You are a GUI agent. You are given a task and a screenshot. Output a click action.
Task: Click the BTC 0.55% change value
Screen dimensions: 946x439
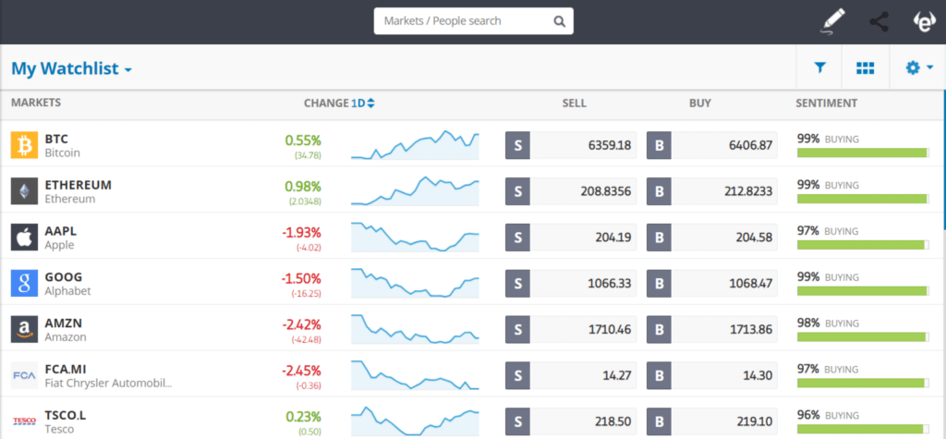click(303, 140)
